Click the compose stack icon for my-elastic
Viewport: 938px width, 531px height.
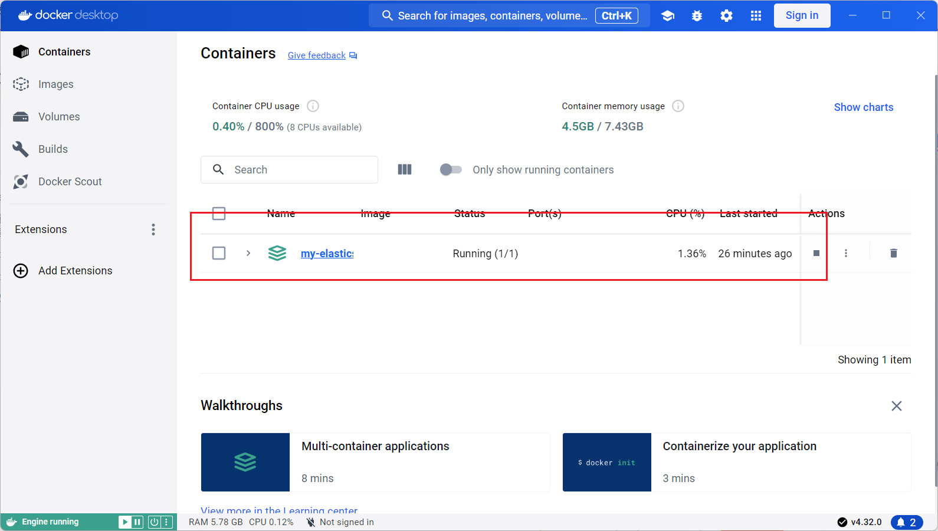(x=277, y=253)
